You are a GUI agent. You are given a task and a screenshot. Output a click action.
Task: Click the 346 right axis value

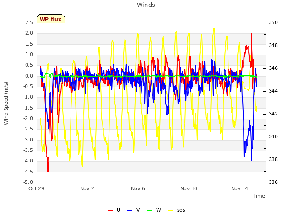point(273,68)
